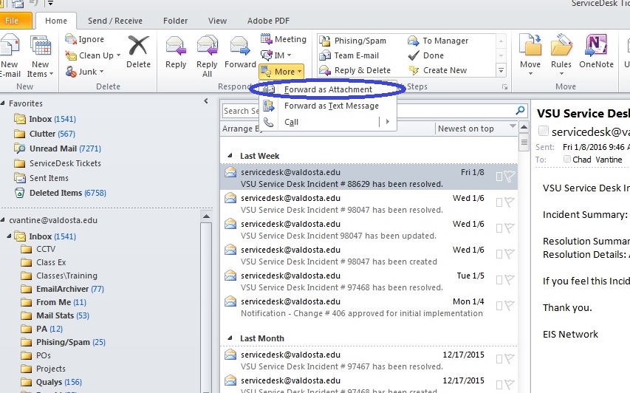This screenshot has width=630, height=393.
Task: Click the More respond dropdown button
Action: [281, 72]
